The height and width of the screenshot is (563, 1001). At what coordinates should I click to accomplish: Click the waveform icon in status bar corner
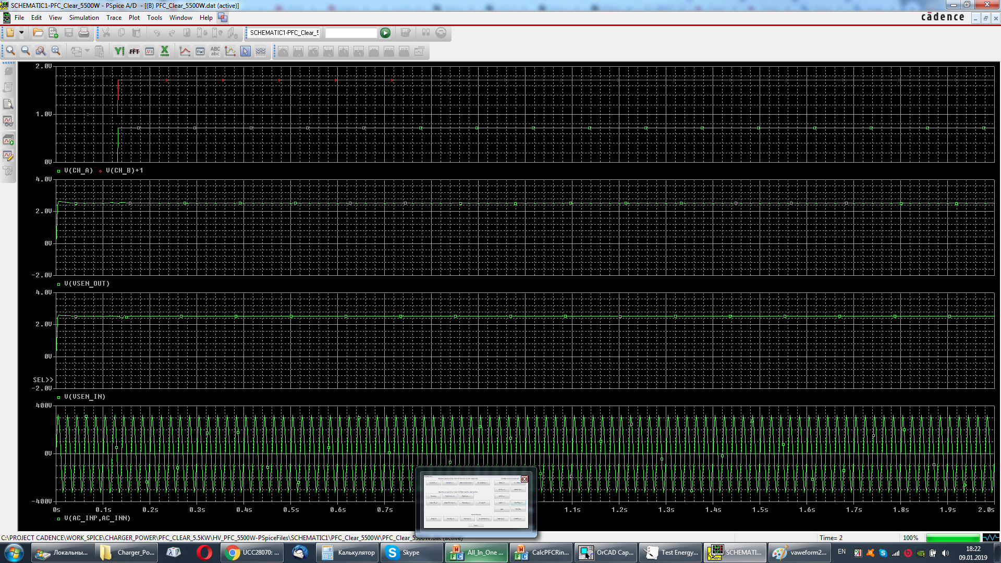pyautogui.click(x=991, y=537)
